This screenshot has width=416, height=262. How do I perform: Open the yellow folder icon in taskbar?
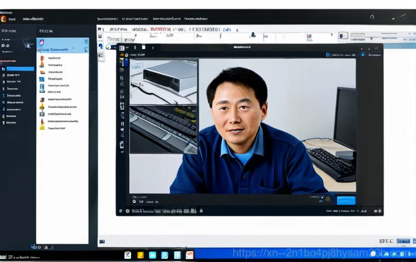pos(140,255)
